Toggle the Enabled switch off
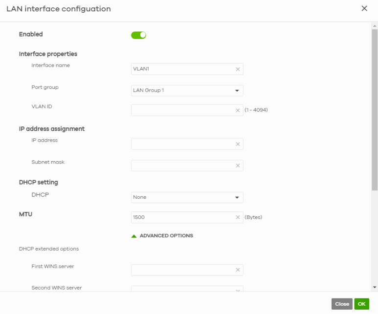Image resolution: width=378 pixels, height=314 pixels. 138,35
